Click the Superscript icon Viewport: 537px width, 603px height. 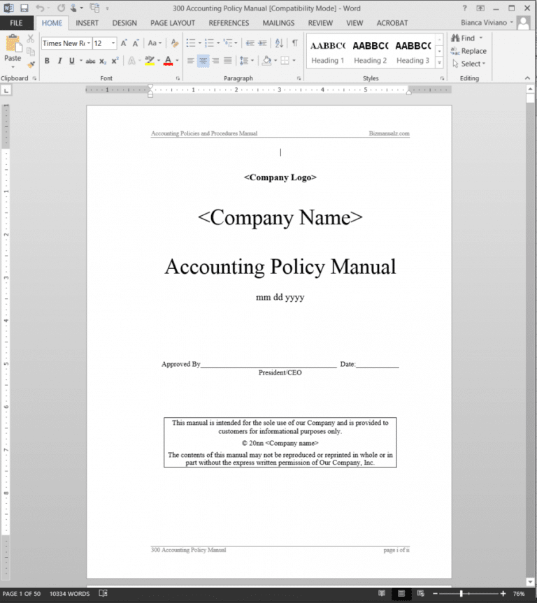tap(115, 61)
